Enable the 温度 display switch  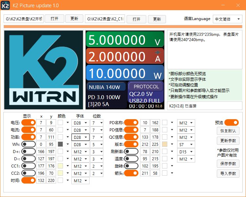[x=131, y=159]
